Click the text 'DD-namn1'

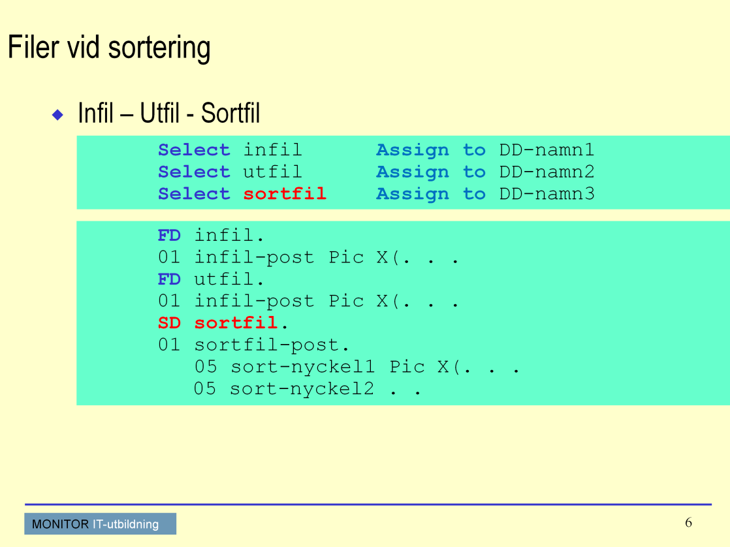547,150
